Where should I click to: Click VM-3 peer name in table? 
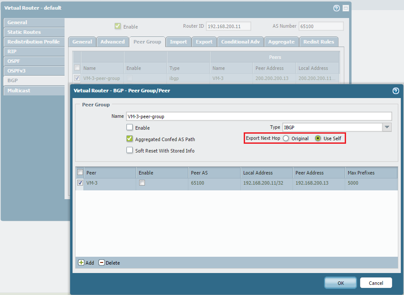(92, 183)
